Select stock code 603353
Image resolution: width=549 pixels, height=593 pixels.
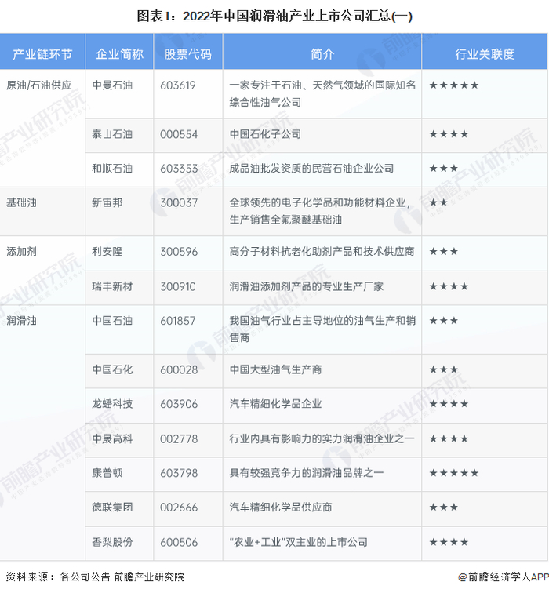(179, 168)
